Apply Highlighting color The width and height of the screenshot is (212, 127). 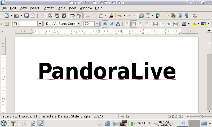point(194,24)
